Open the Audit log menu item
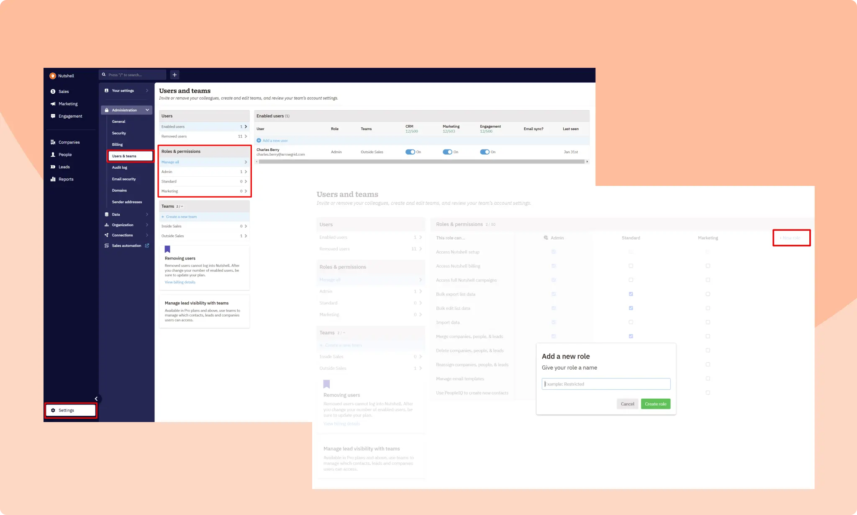857x515 pixels. 119,167
